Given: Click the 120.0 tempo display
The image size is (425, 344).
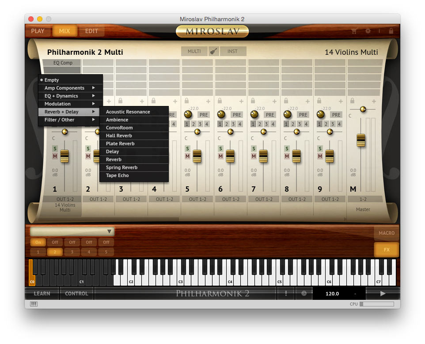Looking at the screenshot, I should (332, 293).
